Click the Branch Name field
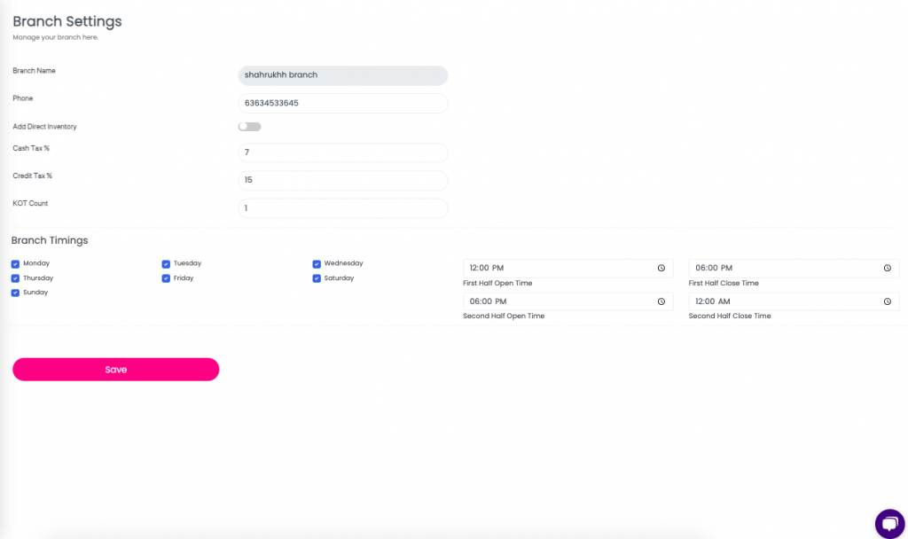Image resolution: width=908 pixels, height=539 pixels. point(342,75)
